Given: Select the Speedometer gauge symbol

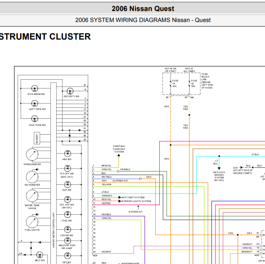Looking at the screenshot, I should click(x=32, y=154).
